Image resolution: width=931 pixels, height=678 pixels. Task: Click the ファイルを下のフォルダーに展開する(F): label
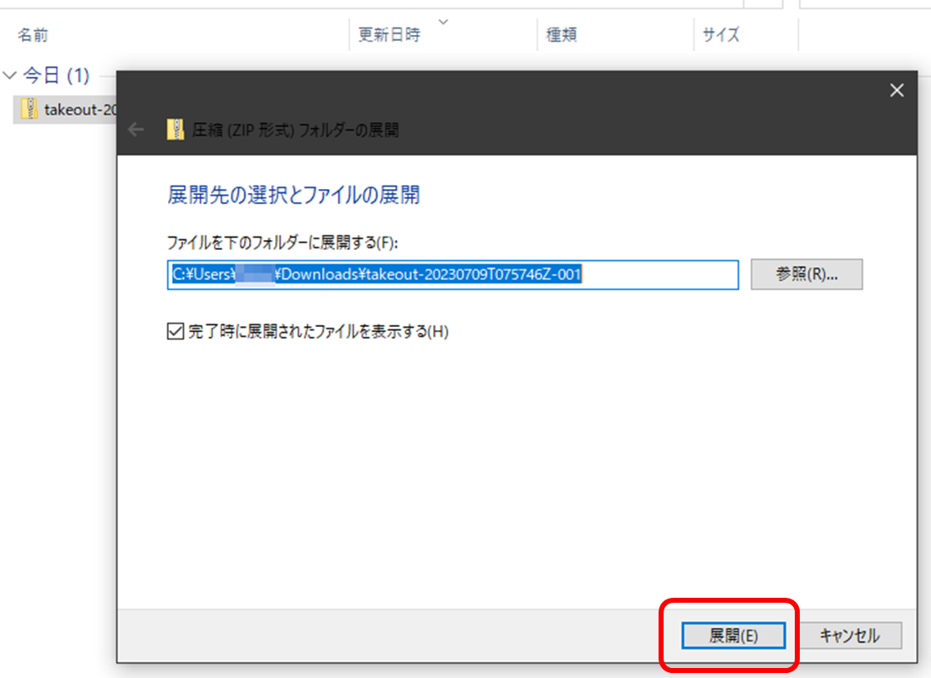[x=282, y=242]
